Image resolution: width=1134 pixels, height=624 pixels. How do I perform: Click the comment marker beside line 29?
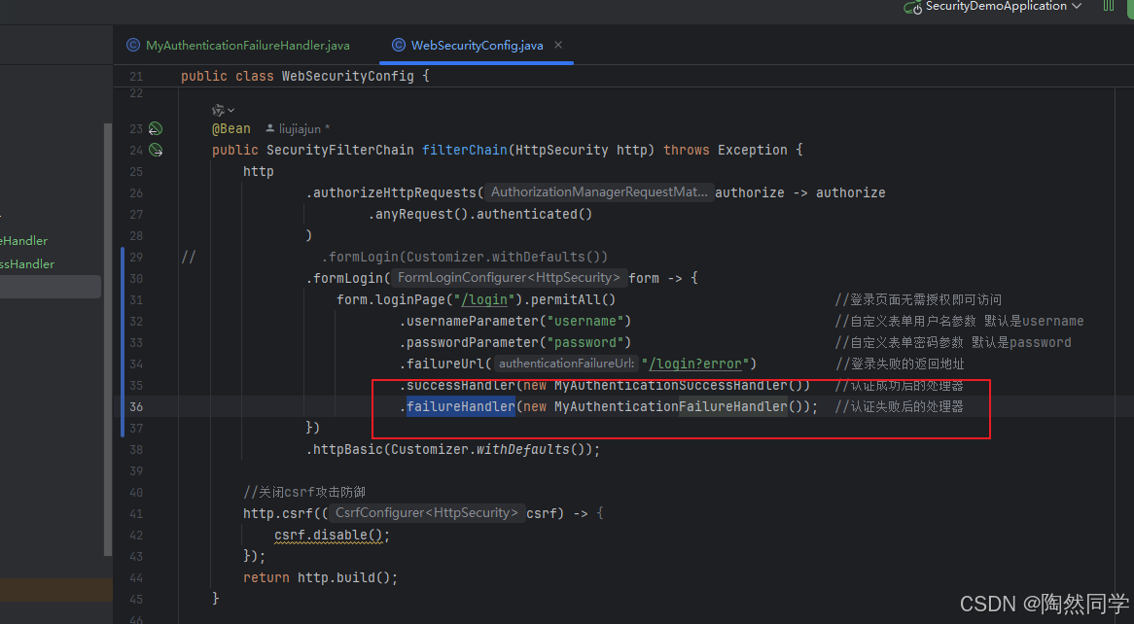[188, 257]
